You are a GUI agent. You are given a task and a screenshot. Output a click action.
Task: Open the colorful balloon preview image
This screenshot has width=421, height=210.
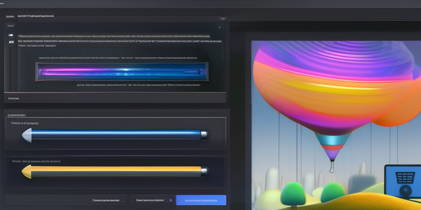click(336, 125)
